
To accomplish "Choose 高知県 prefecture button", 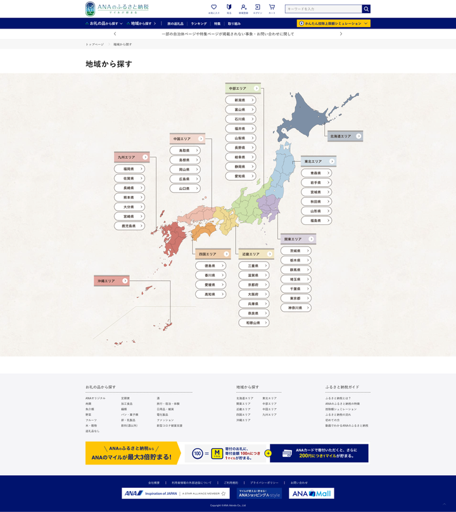I will click(211, 294).
